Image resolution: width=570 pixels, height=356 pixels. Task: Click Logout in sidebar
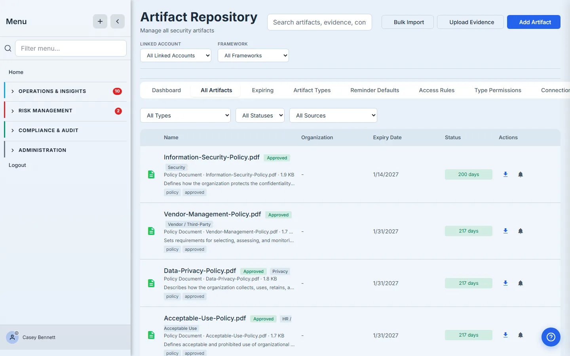click(17, 165)
